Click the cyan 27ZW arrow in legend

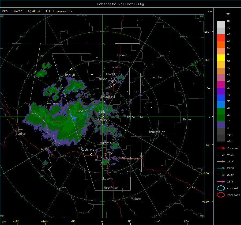click(x=221, y=168)
